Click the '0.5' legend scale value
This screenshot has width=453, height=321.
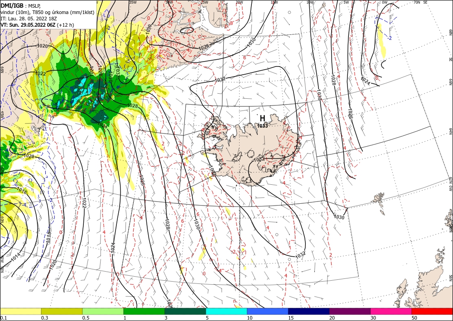[x=86, y=318]
